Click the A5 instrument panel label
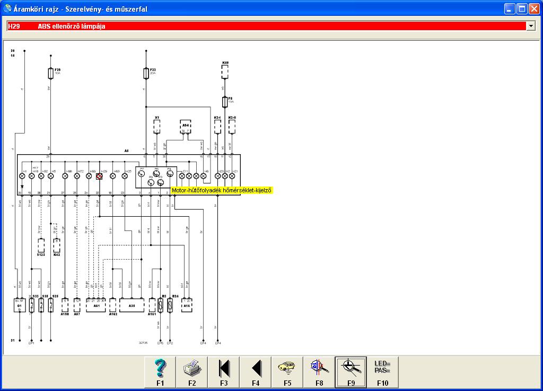The width and height of the screenshot is (543, 391). tap(126, 151)
